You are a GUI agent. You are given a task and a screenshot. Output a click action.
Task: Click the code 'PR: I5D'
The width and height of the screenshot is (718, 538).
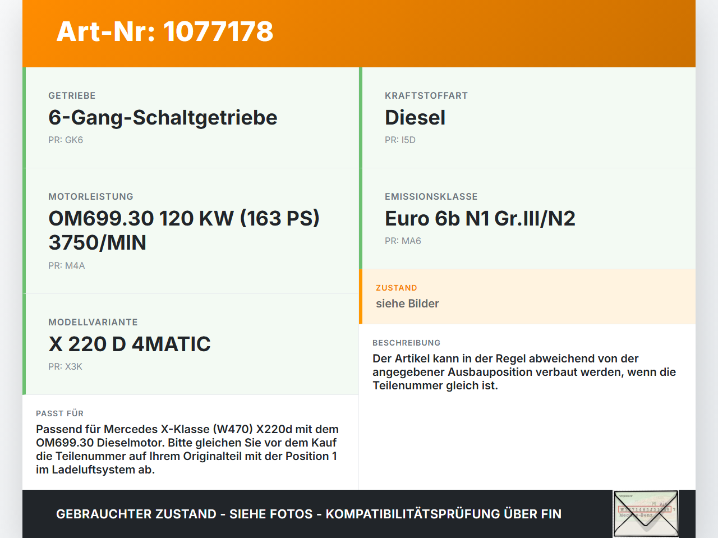400,140
